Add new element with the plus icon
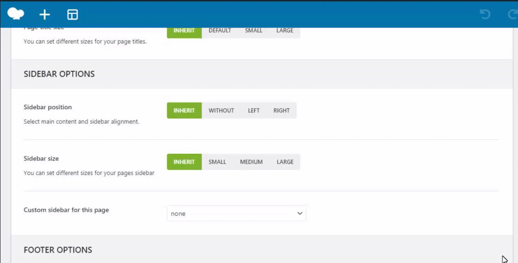This screenshot has width=518, height=263. 45,14
